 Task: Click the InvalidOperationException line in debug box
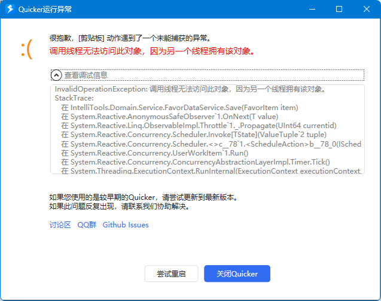coord(190,89)
